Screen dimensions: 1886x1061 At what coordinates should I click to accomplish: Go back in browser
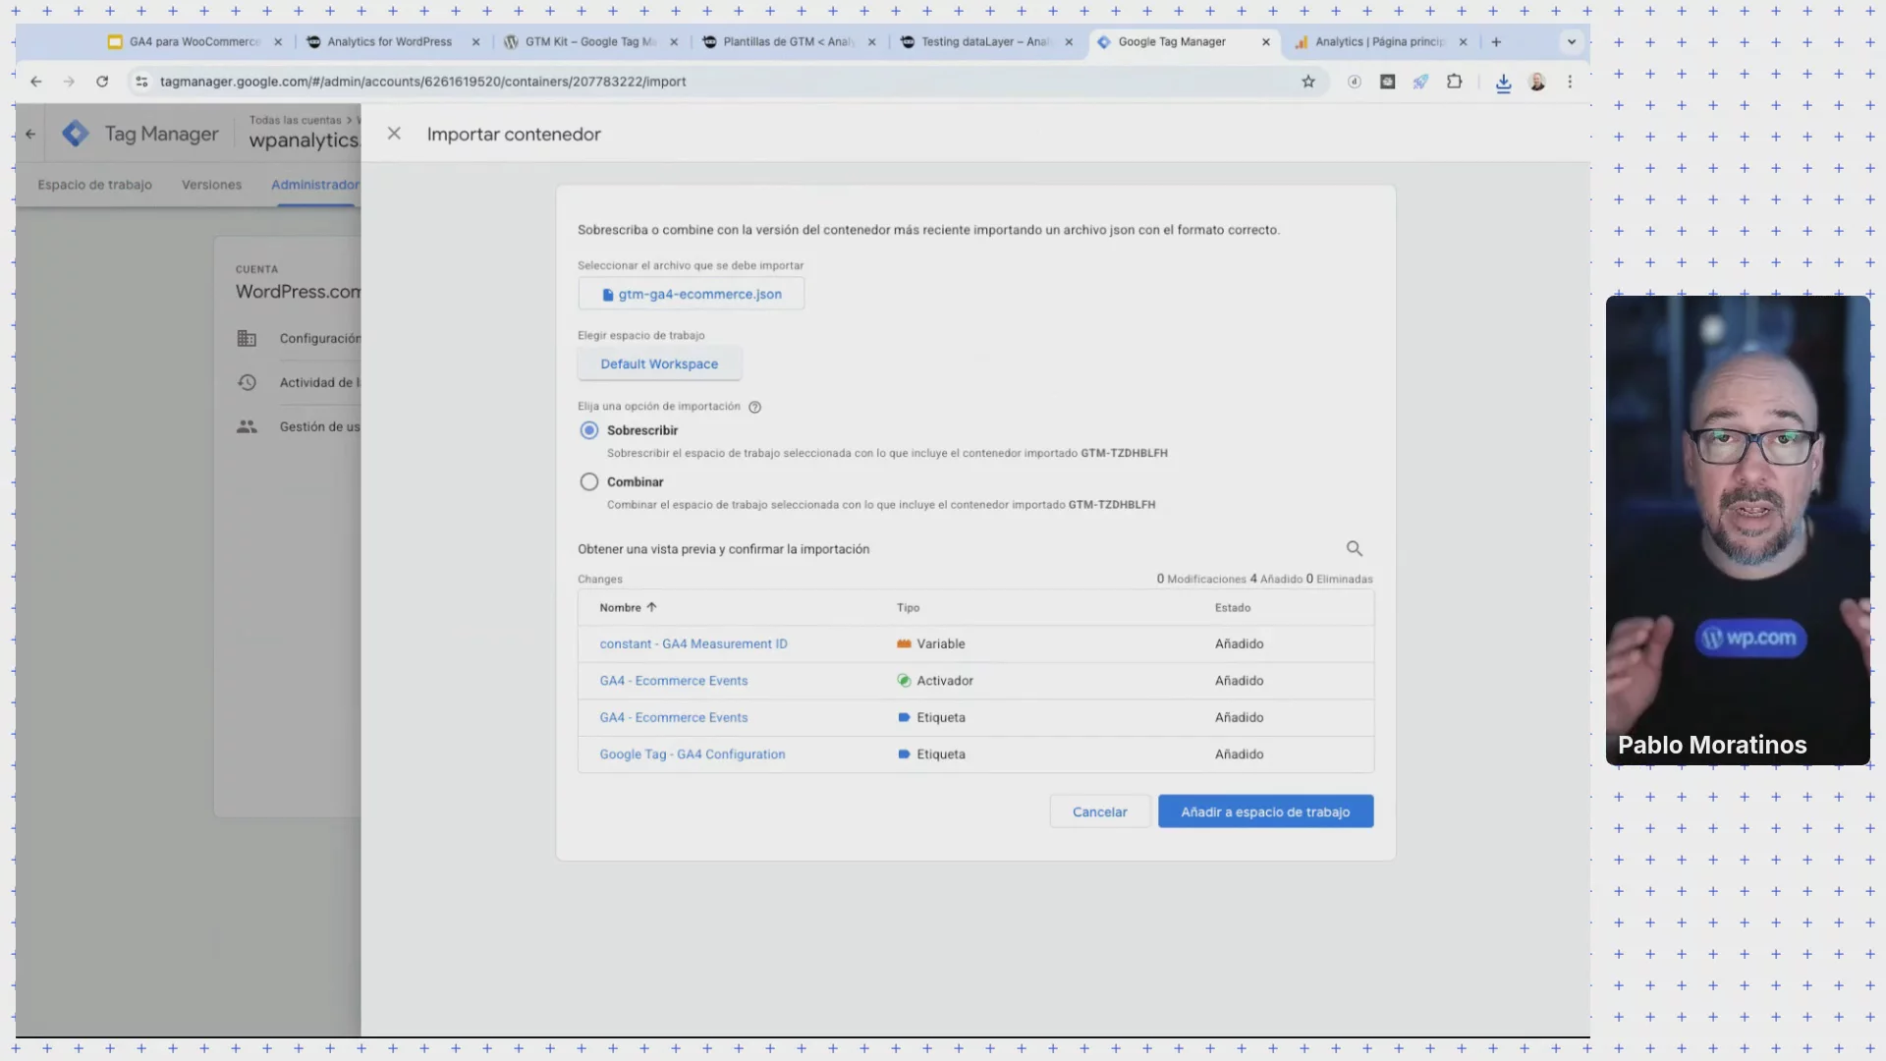pyautogui.click(x=36, y=82)
